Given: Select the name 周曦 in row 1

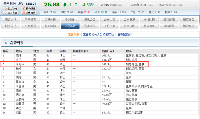Looking at the screenshot, I should pos(18,56).
